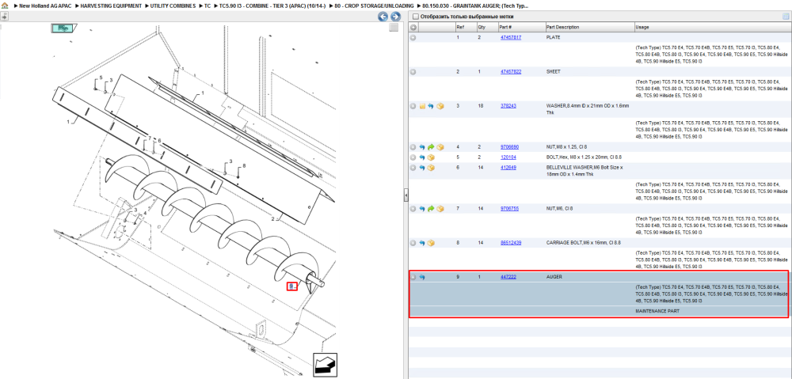Add NUT M8 row via plus icon

413,147
